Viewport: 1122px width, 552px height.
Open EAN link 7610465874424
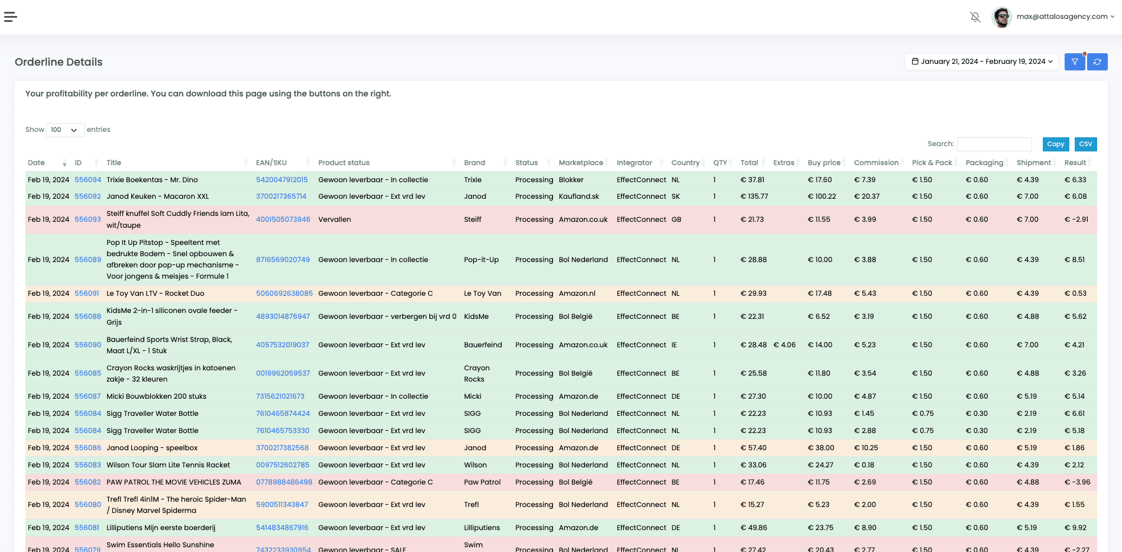[283, 414]
